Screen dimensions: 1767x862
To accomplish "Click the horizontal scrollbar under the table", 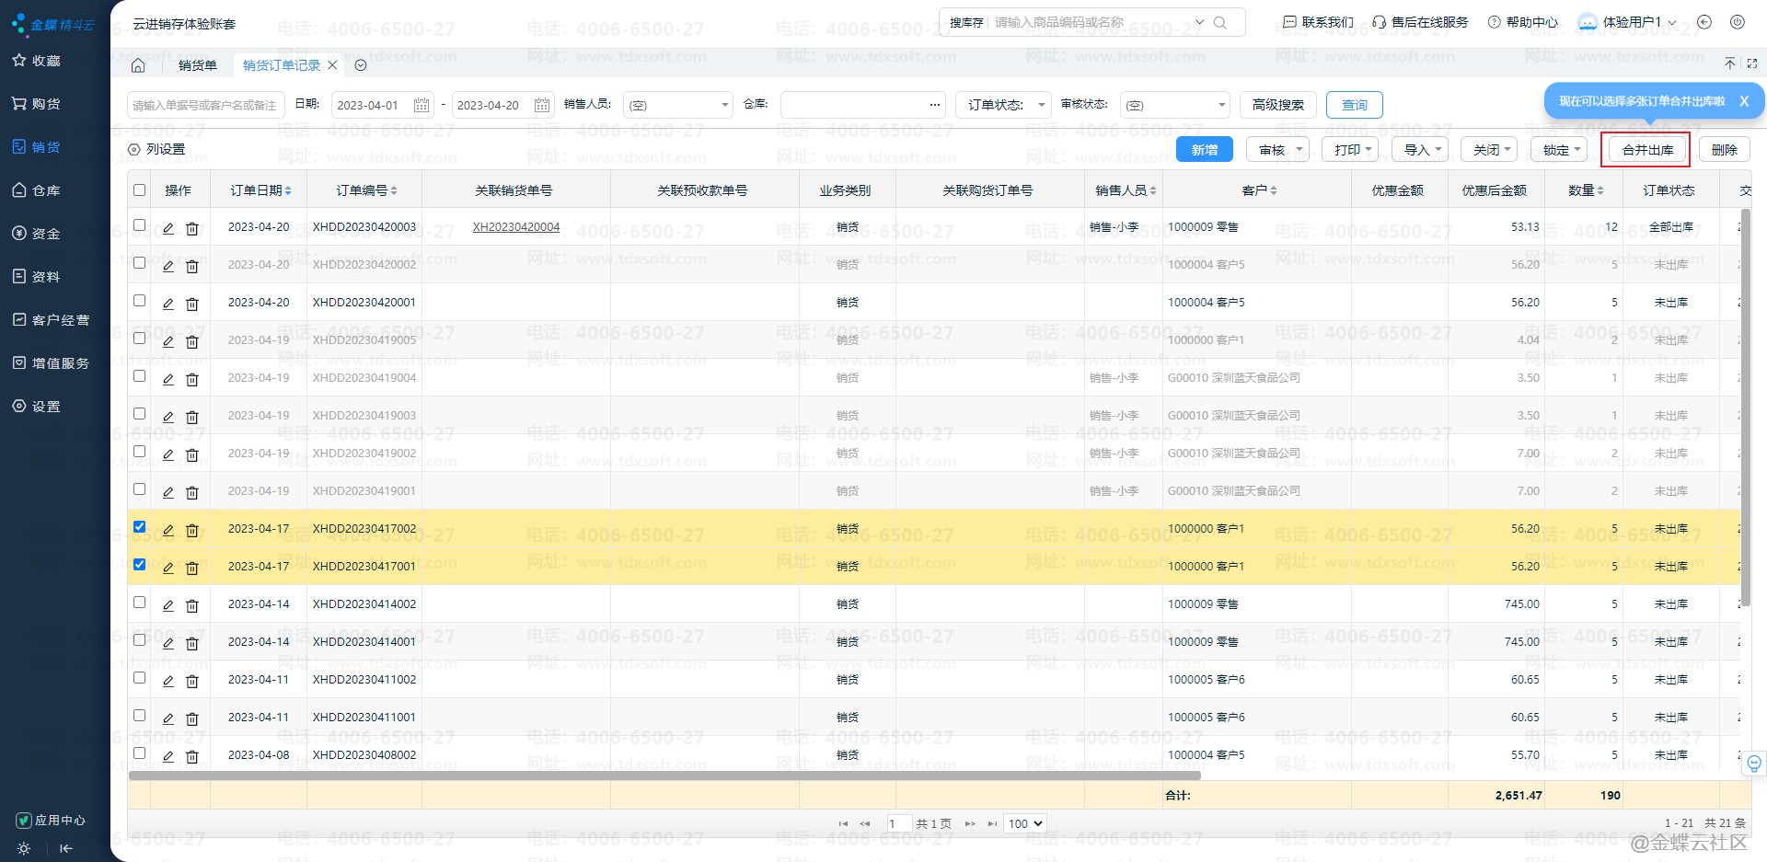I will [x=663, y=776].
